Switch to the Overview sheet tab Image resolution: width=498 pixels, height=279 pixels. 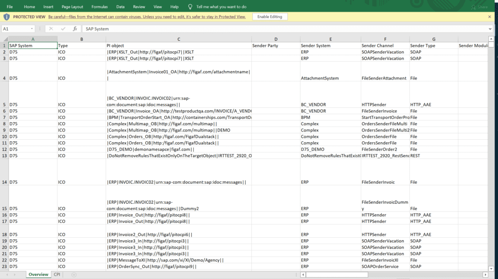38,275
